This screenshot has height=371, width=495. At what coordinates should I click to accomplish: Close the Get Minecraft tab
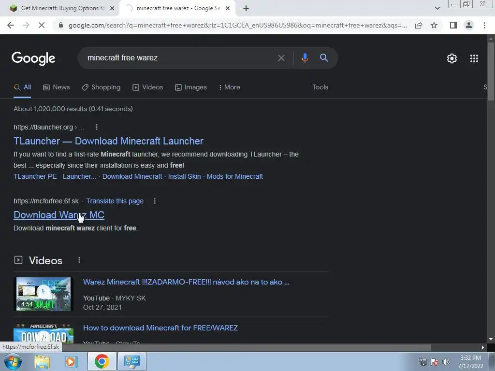pos(112,8)
